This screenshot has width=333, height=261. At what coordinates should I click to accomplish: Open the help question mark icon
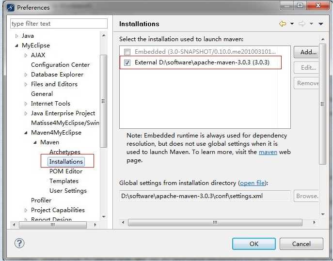pos(20,243)
